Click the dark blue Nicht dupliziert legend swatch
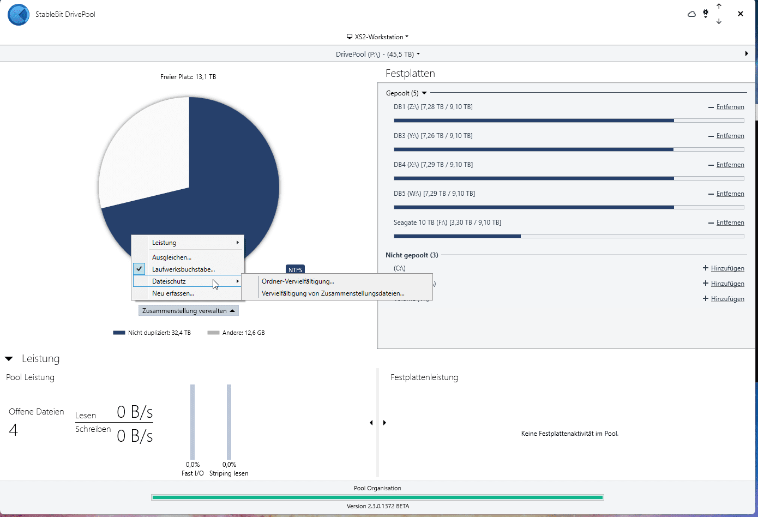This screenshot has width=758, height=517. [119, 333]
